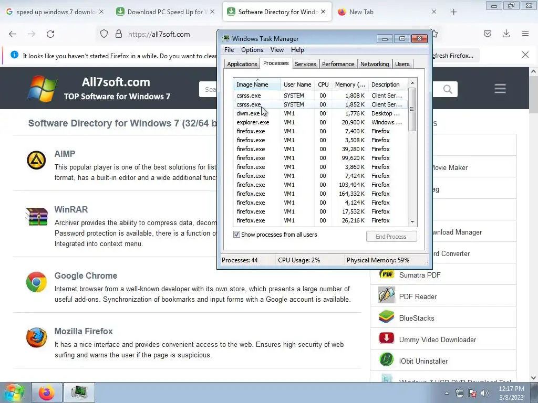This screenshot has height=403, width=538.
Task: Click process list scroll down arrow
Action: (412, 222)
